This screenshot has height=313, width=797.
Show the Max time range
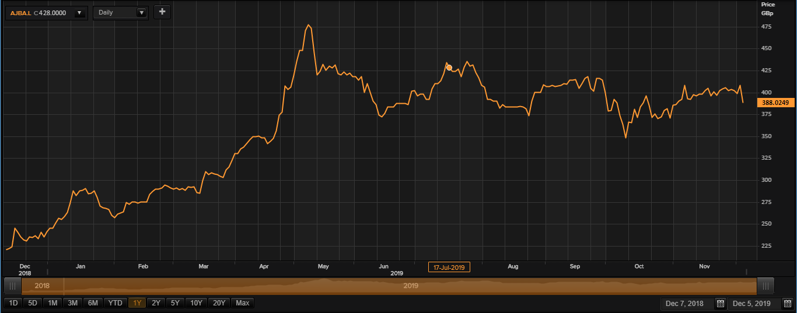click(243, 303)
